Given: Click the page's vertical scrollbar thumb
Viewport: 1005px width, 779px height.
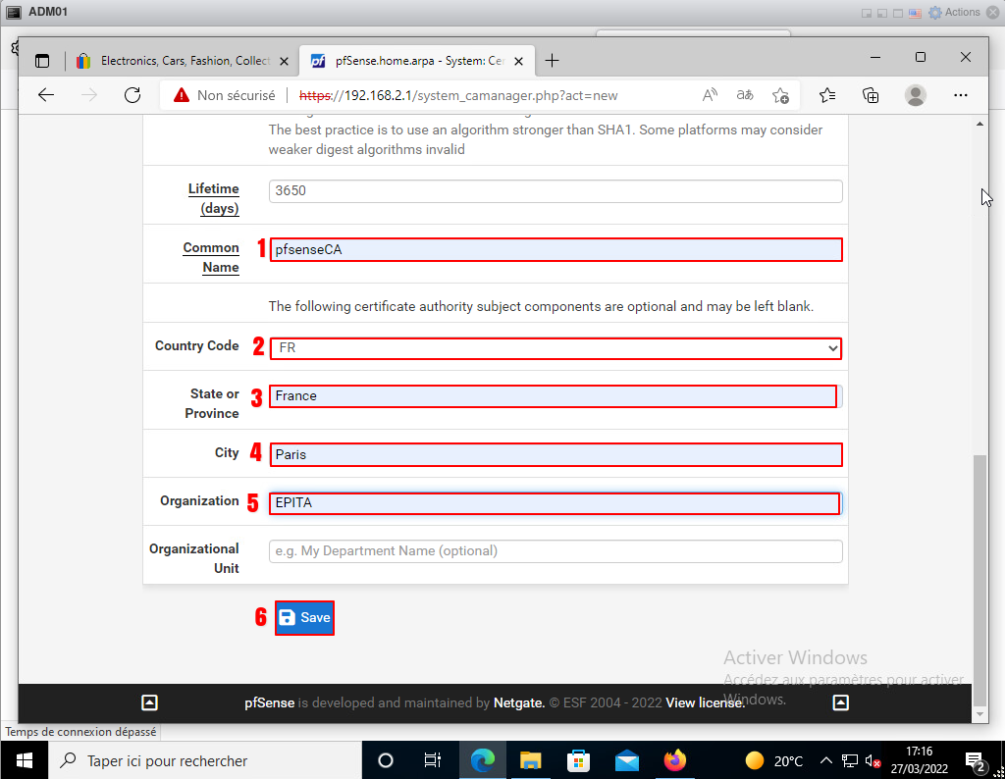Looking at the screenshot, I should 978,579.
